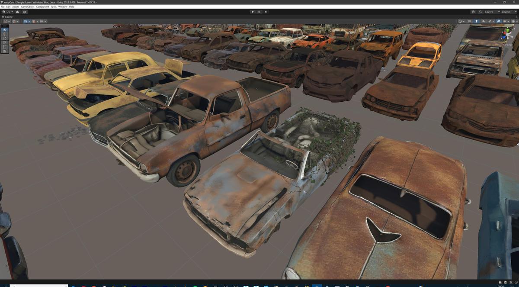
Task: Select the View tool in the tools overlay
Action: (x=4, y=29)
